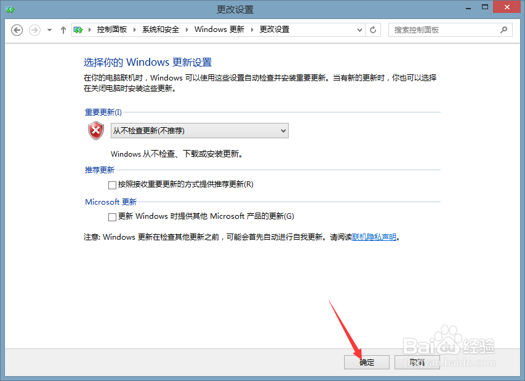The height and width of the screenshot is (381, 525).
Task: Go up one level with up arrow
Action: tap(63, 30)
